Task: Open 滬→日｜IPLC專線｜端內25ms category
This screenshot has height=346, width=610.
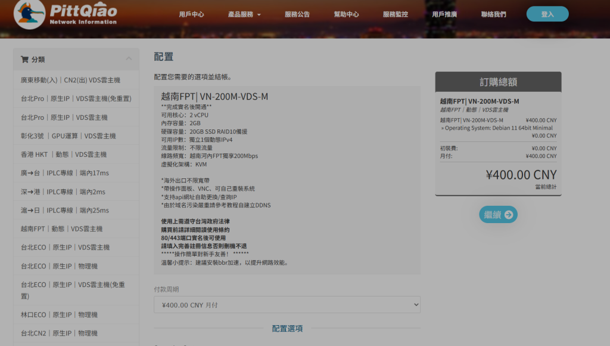Action: (65, 210)
